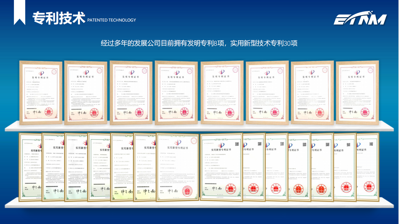Click the white bookmark ribbon icon

click(x=19, y=11)
